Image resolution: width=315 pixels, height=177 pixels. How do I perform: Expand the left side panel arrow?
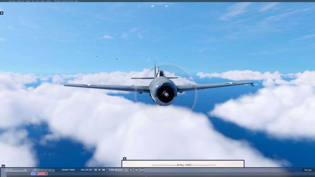pos(2,13)
